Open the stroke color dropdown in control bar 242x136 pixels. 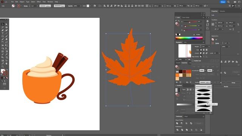point(21,6)
